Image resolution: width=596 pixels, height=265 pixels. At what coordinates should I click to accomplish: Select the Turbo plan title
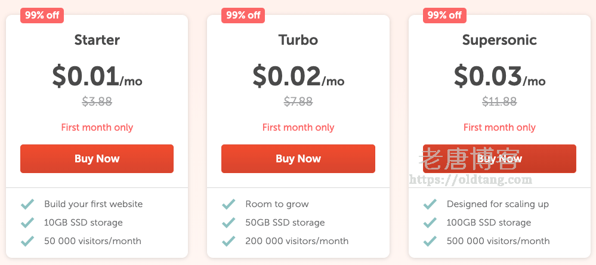coord(298,40)
